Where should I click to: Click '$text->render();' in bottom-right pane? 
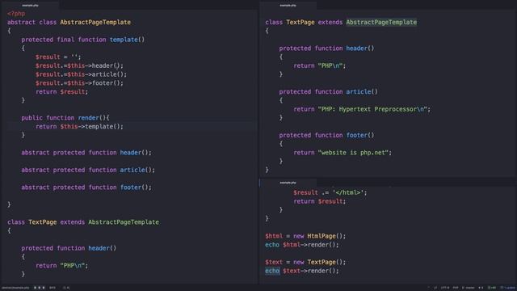click(x=311, y=271)
